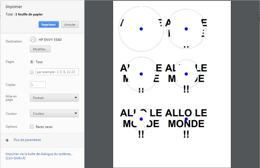Click the page range field showing par exemple

57,72
